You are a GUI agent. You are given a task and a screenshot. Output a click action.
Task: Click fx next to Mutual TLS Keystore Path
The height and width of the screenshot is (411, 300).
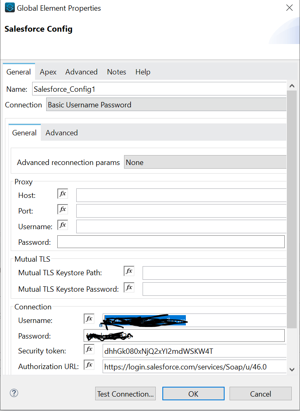[129, 271]
